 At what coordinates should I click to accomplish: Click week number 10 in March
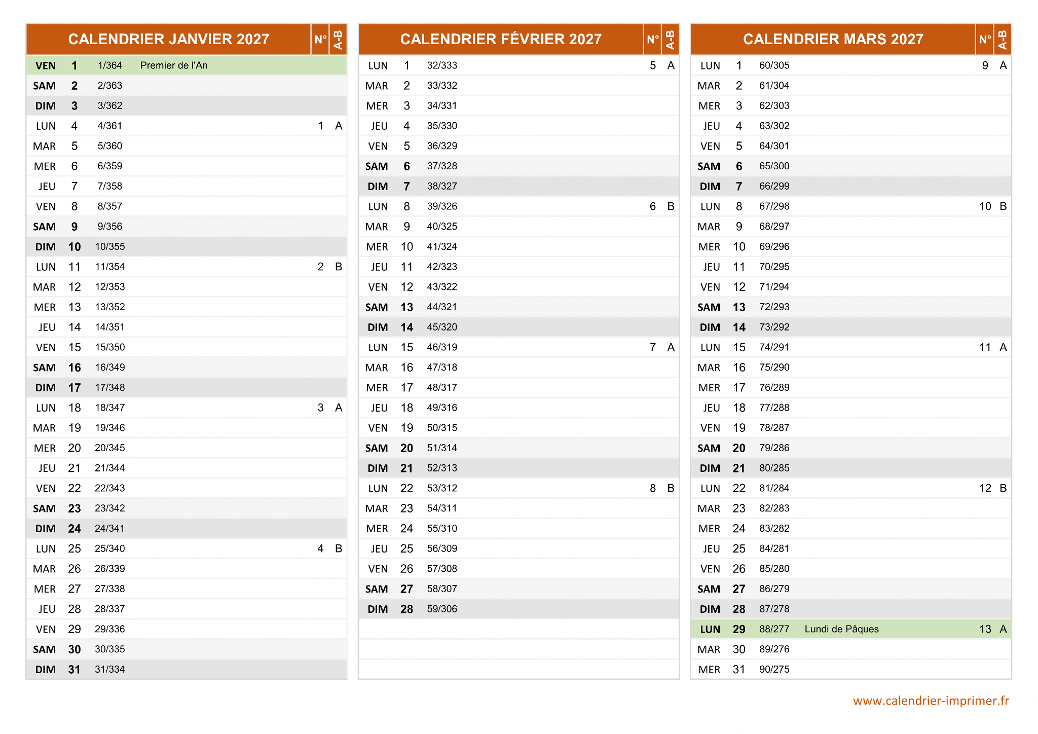985,206
